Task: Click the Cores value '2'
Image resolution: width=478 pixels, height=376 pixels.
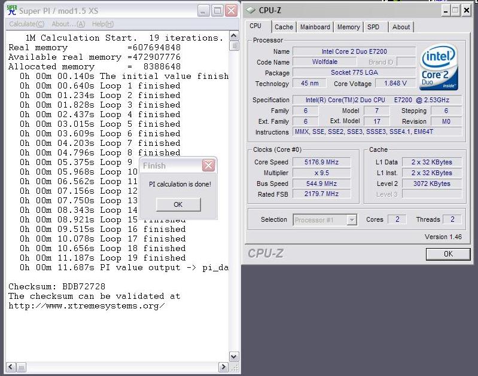Action: [x=397, y=219]
